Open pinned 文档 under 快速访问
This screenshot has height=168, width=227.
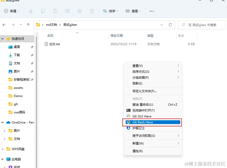[x=17, y=63]
